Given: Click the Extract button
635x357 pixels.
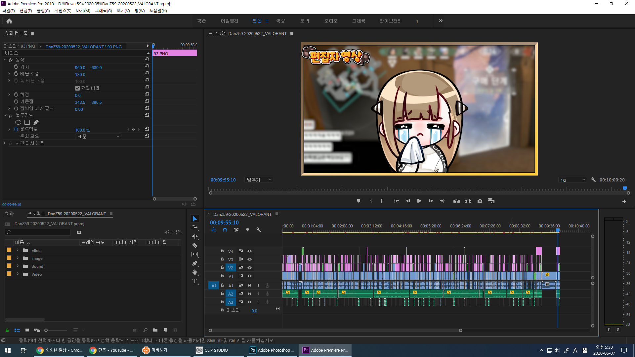Looking at the screenshot, I should (x=468, y=201).
